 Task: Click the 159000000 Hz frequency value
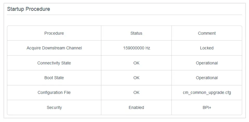pos(136,48)
